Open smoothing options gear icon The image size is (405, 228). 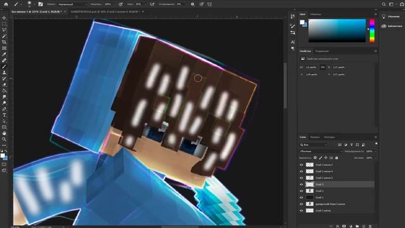click(192, 4)
